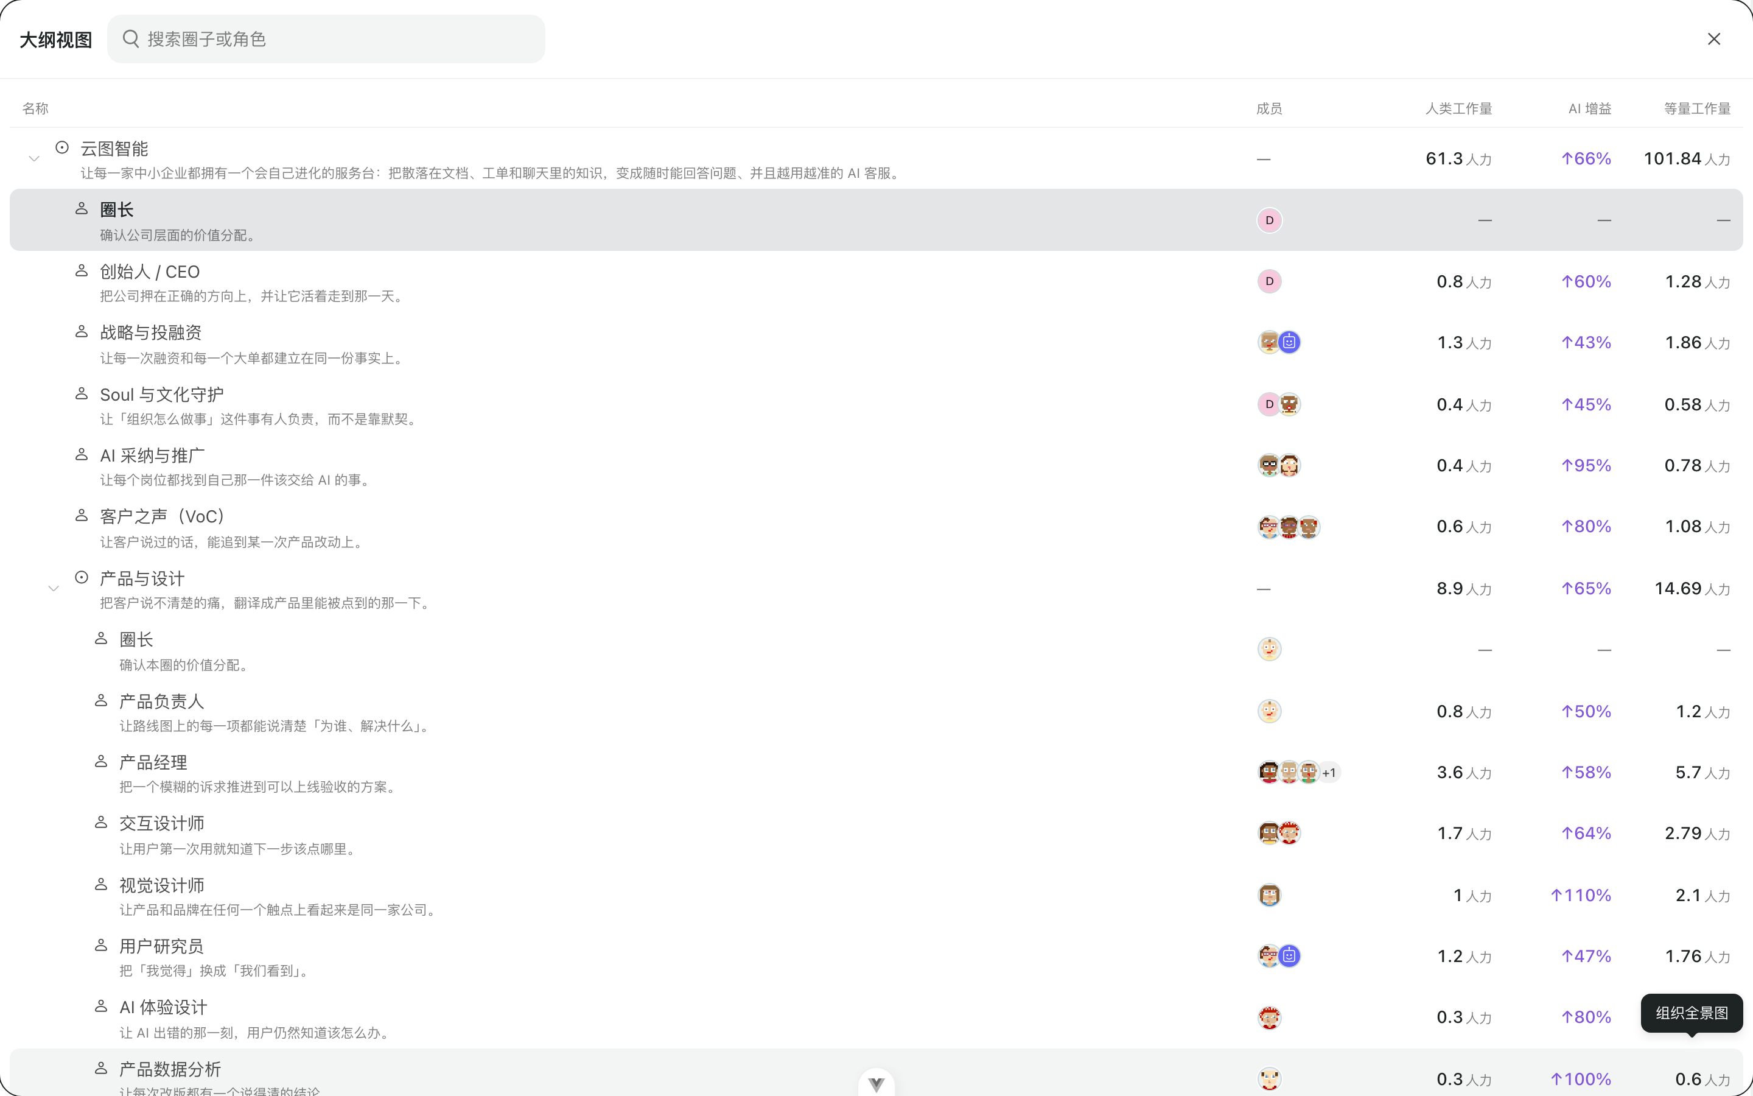Collapse the 云图智能 circle row
Screen dimensions: 1753x1096
[34, 159]
